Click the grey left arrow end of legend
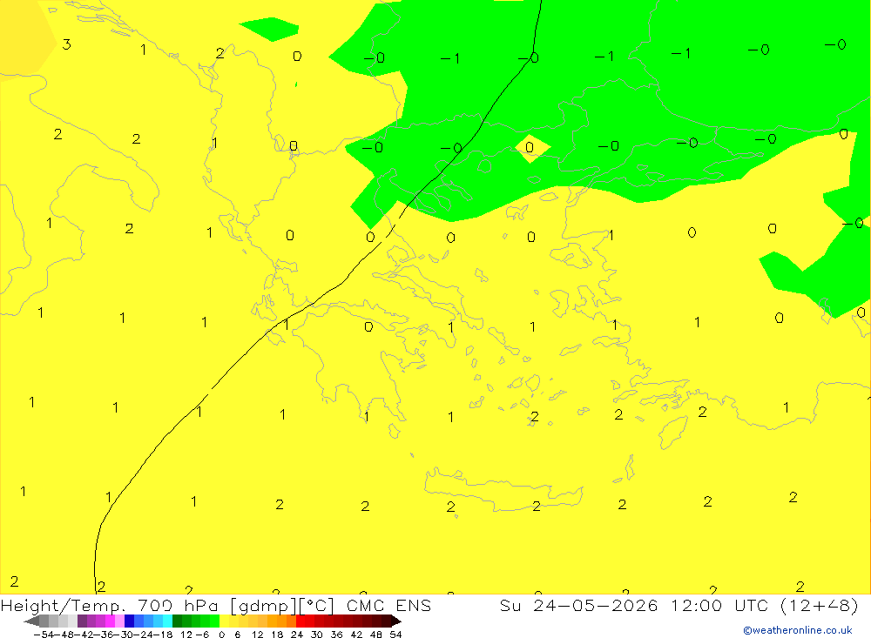This screenshot has width=871, height=638. pos(31,621)
